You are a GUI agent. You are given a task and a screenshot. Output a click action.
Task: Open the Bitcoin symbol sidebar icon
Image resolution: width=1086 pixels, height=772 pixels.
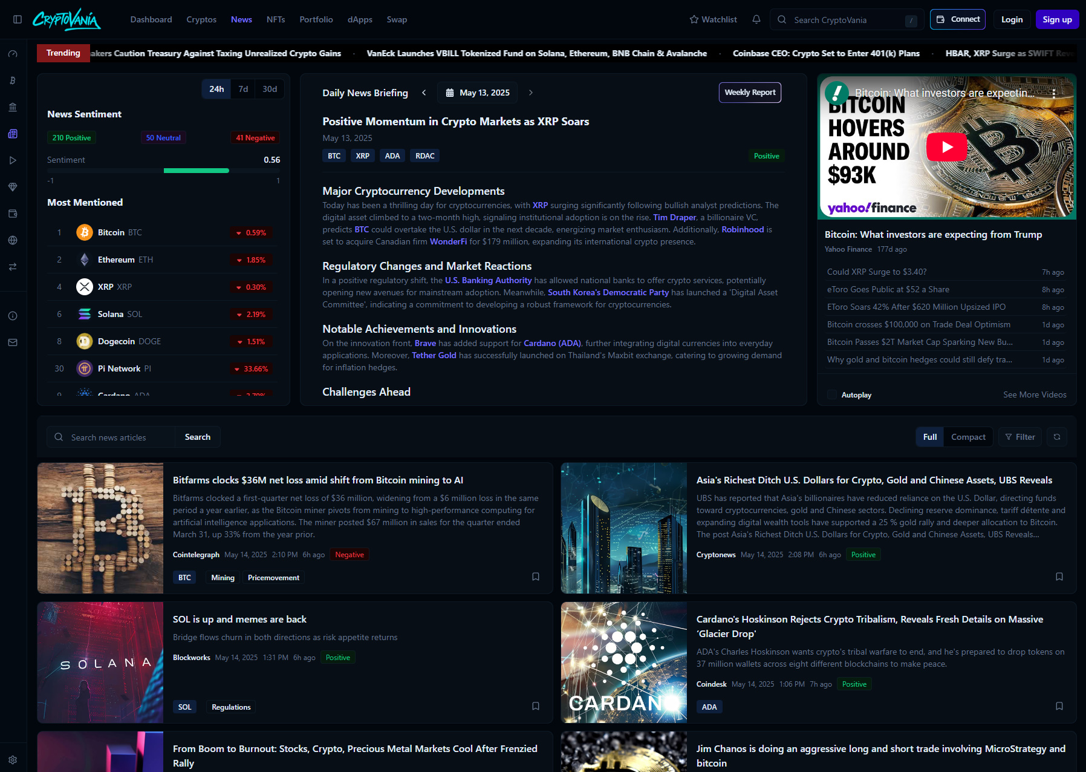pos(13,80)
